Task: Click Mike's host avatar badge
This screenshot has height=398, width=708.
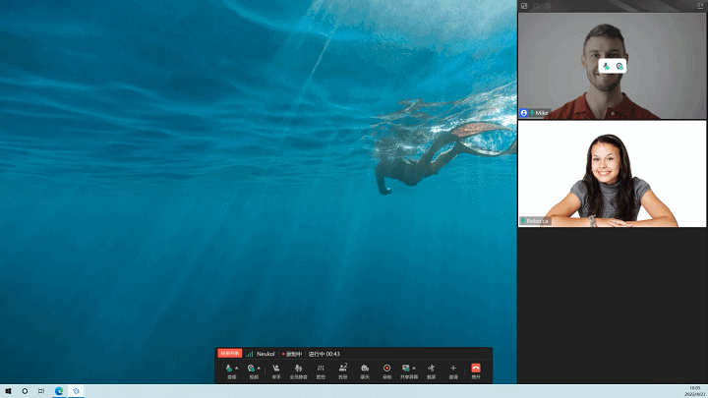Action: tap(524, 113)
